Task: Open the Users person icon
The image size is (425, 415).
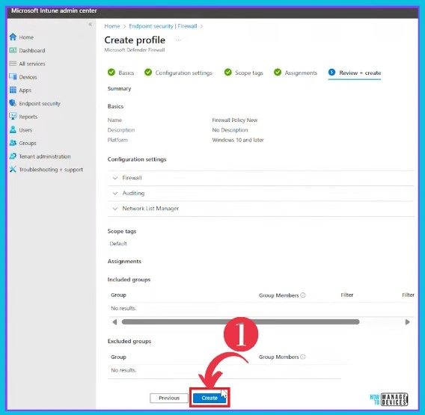Action: [13, 129]
